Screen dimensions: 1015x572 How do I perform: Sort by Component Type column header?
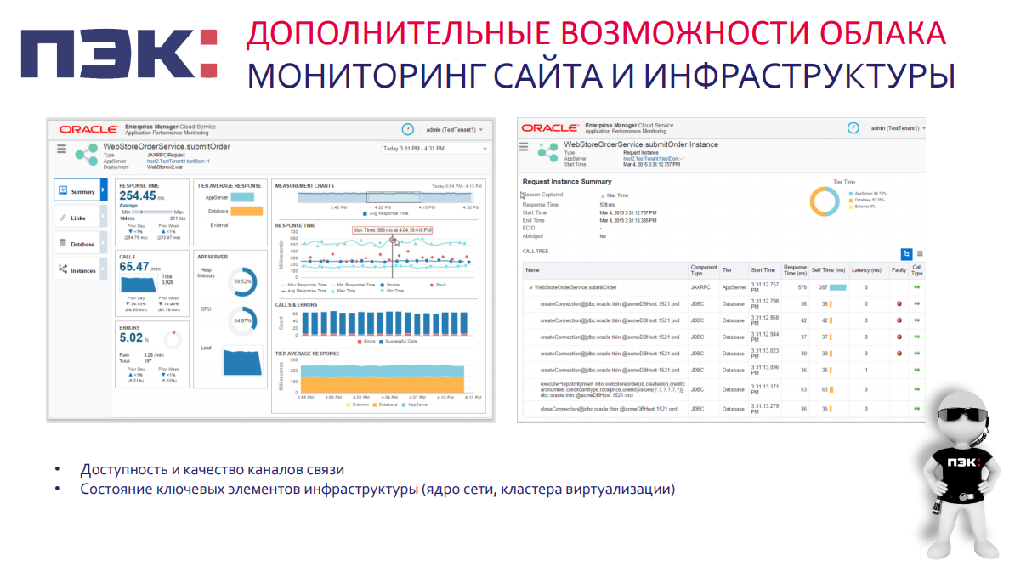tap(704, 269)
